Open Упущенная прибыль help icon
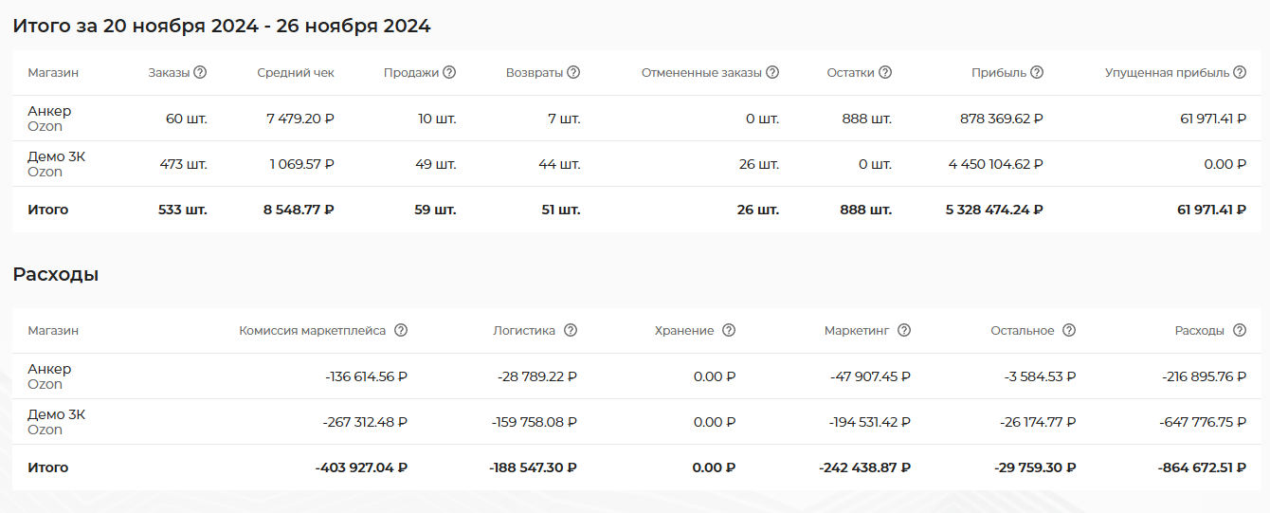1270x513 pixels. [1239, 73]
